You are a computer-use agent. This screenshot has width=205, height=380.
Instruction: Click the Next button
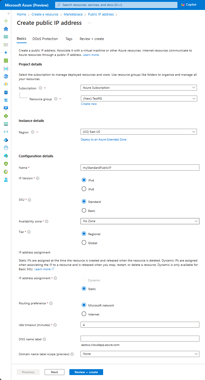[x=55, y=372]
